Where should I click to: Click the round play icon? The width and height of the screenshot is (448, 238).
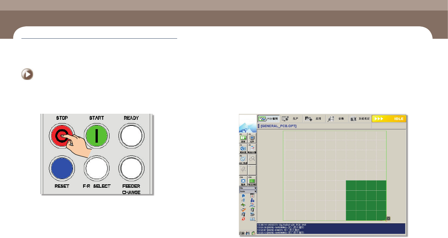coord(27,74)
